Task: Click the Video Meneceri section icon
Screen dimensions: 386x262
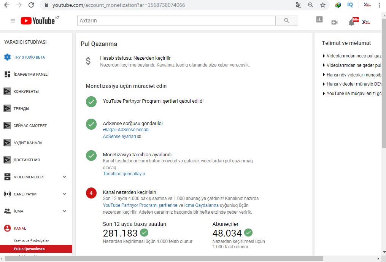Action: [7, 177]
